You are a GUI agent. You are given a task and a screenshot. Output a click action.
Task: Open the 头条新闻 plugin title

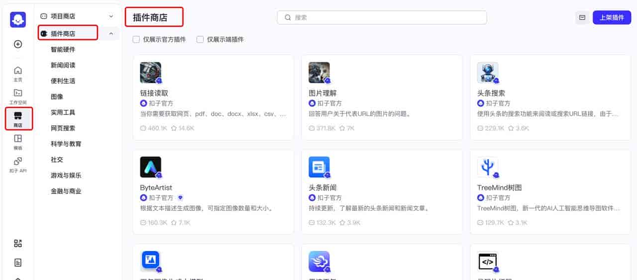[322, 187]
